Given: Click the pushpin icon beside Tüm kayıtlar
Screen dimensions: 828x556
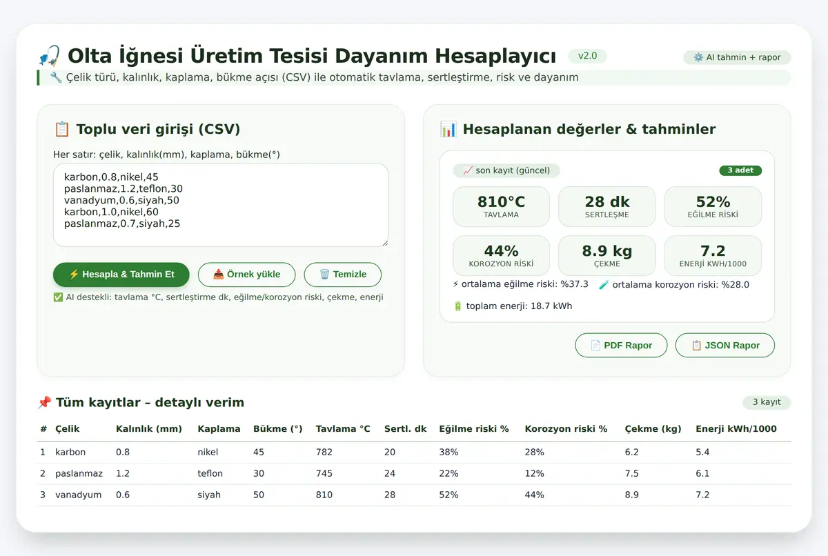Looking at the screenshot, I should tap(44, 402).
